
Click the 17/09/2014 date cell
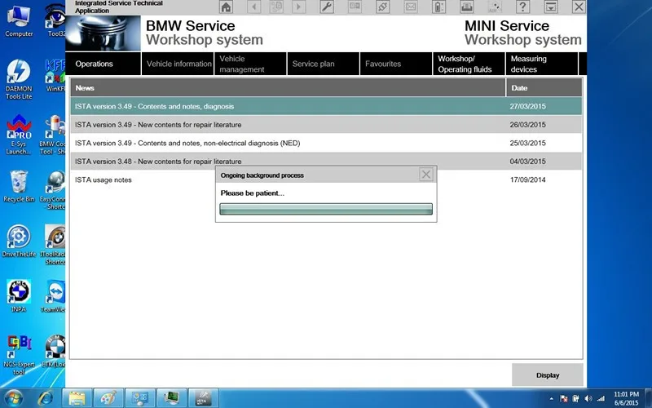(x=527, y=180)
